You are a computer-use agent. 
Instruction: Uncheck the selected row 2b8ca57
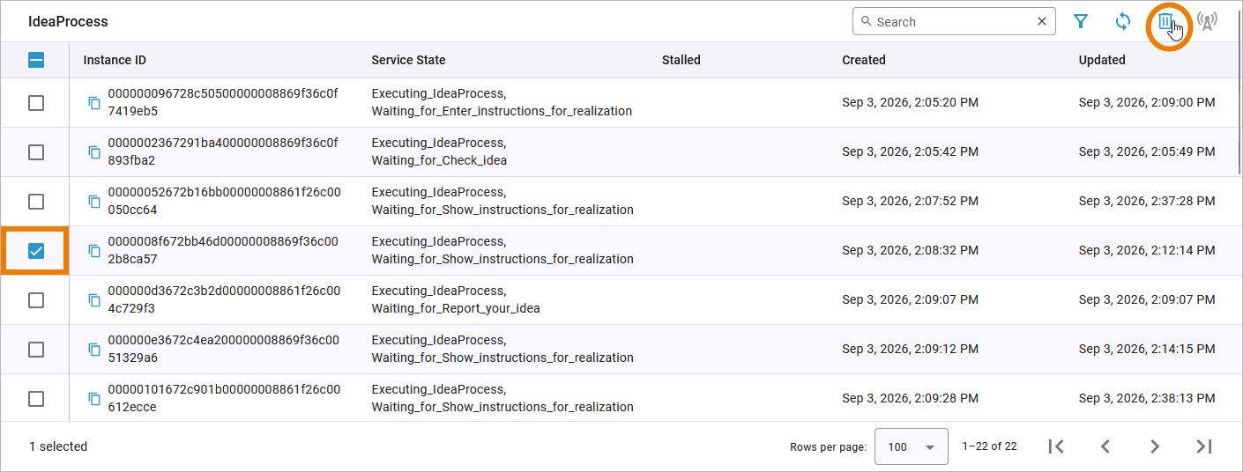36,251
